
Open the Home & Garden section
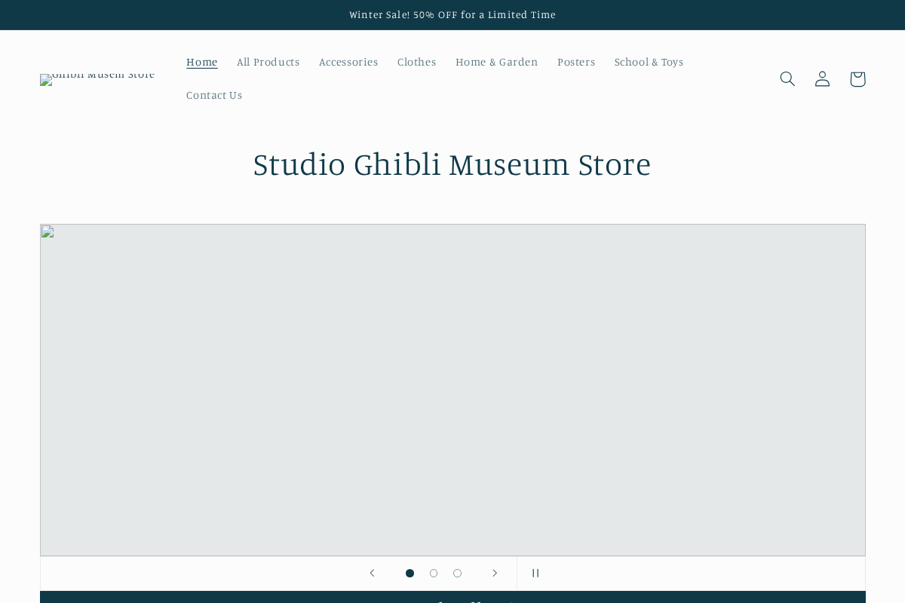[x=496, y=62]
